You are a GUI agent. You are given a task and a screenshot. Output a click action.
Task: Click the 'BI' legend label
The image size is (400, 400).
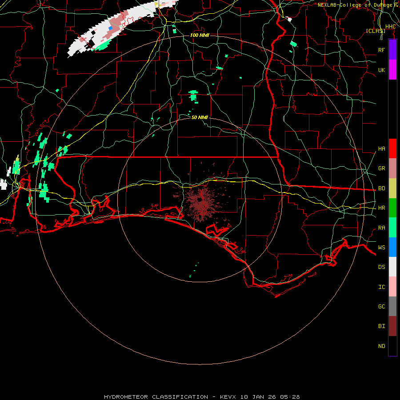(x=381, y=326)
